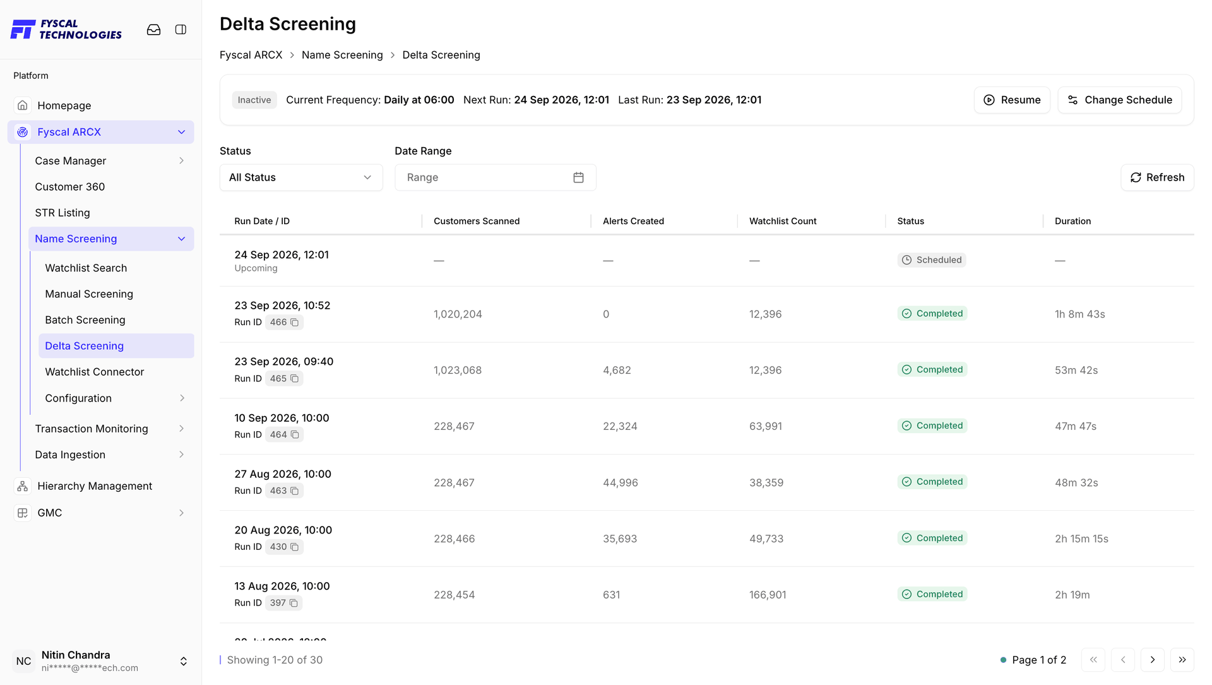Open the calendar icon in Date Range

pyautogui.click(x=578, y=177)
